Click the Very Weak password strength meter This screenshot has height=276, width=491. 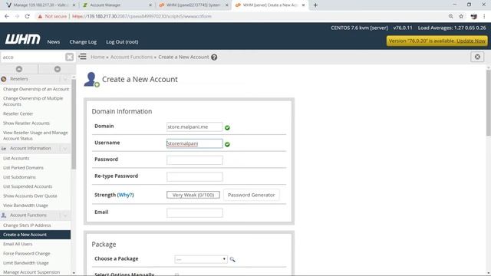[x=193, y=195]
